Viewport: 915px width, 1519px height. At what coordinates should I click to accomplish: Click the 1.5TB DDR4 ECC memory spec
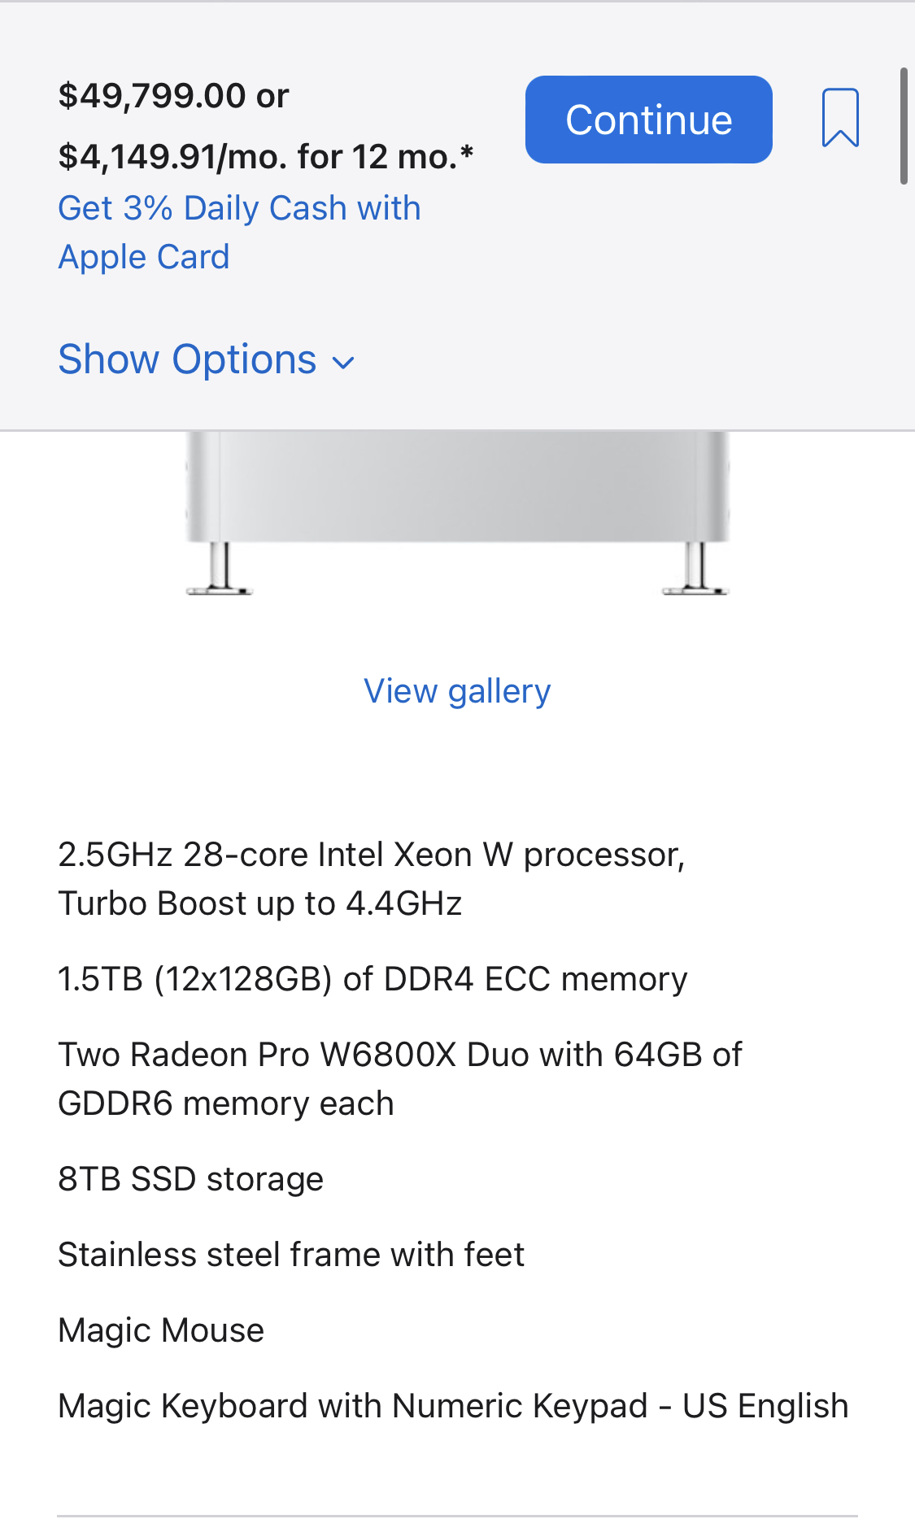point(373,979)
